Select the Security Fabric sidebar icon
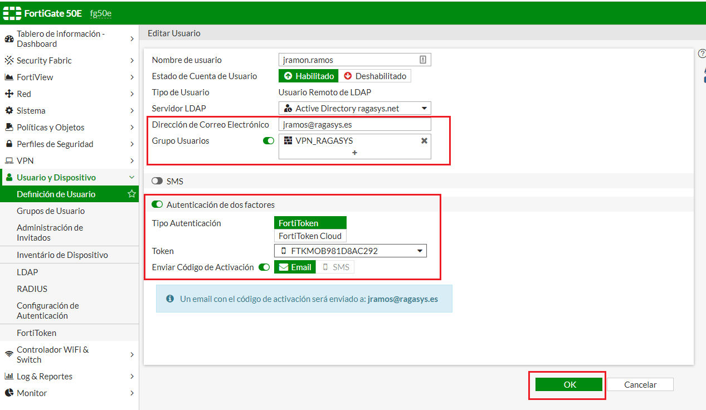706x410 pixels. tap(9, 60)
